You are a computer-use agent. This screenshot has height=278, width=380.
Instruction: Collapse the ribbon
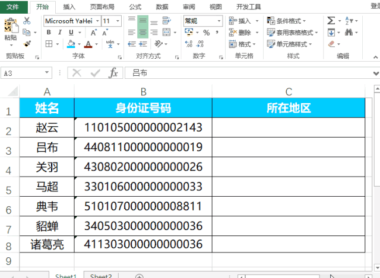pos(375,57)
